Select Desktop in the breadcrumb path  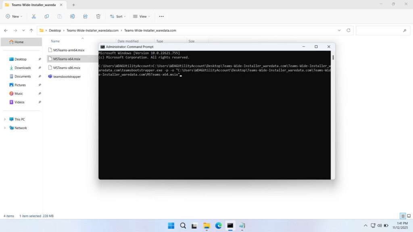[55, 30]
